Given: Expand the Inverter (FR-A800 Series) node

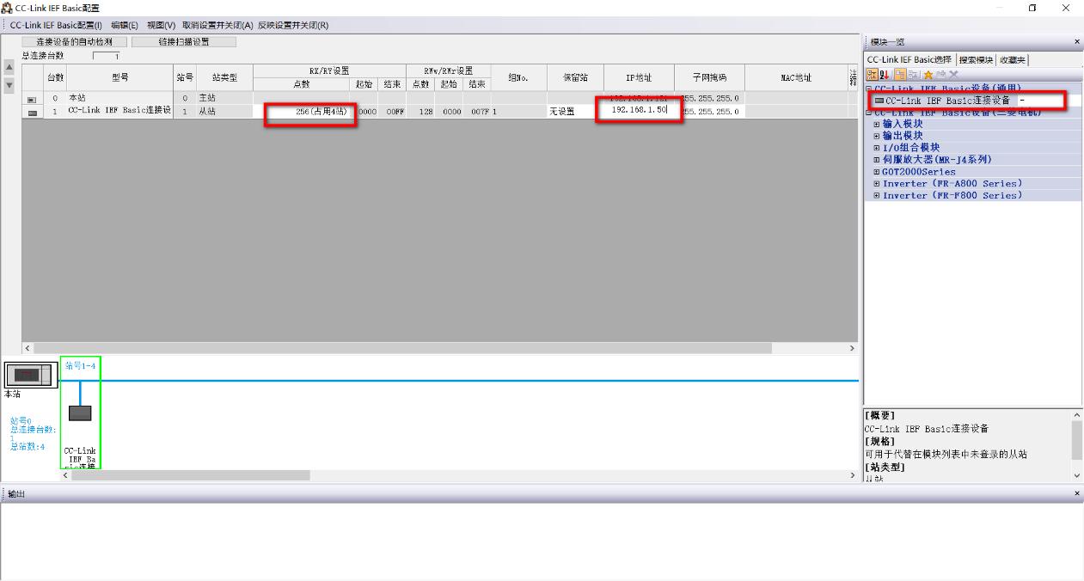Looking at the screenshot, I should click(x=877, y=184).
